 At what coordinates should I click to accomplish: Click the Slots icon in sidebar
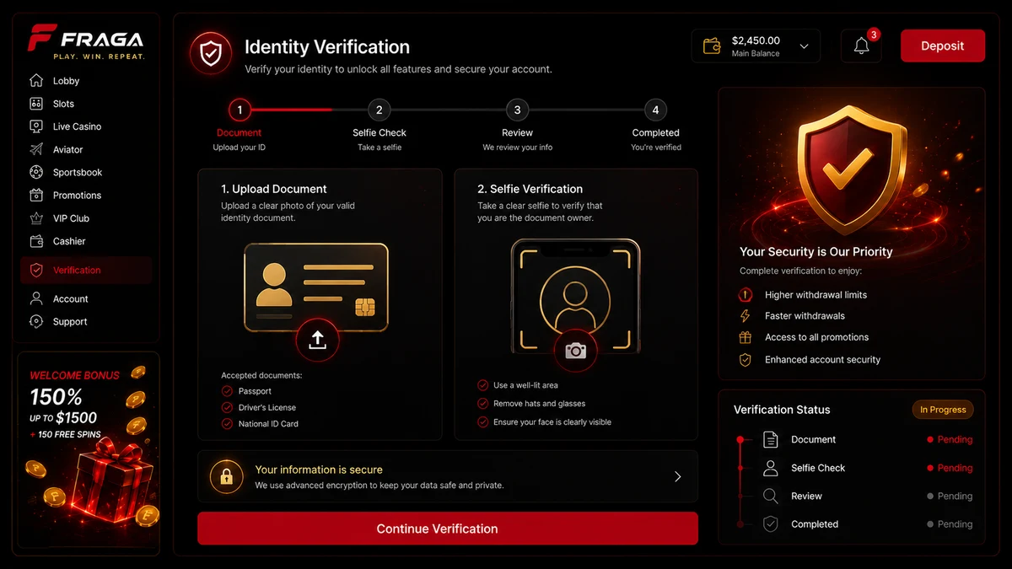[x=36, y=104]
